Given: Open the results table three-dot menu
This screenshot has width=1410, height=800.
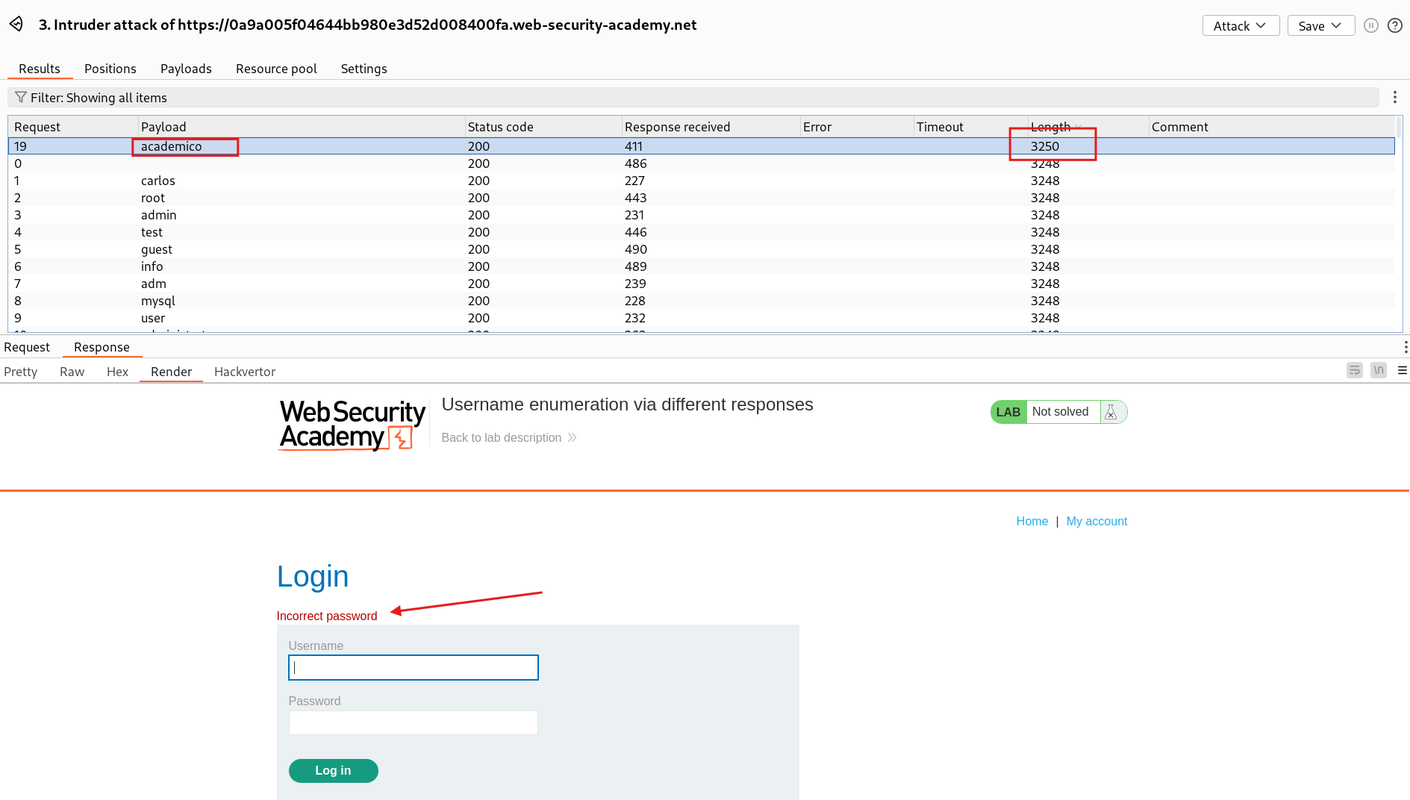Looking at the screenshot, I should click(x=1394, y=97).
